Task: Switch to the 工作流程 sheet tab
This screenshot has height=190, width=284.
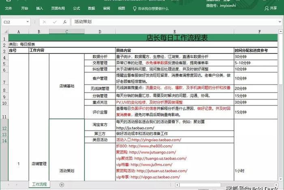Action: [39, 184]
